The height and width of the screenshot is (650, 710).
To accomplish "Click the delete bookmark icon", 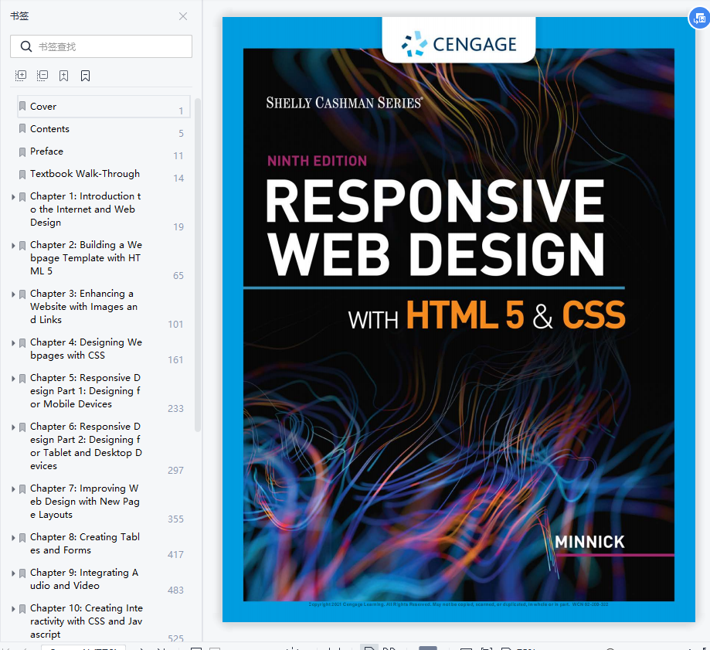I will pos(85,76).
